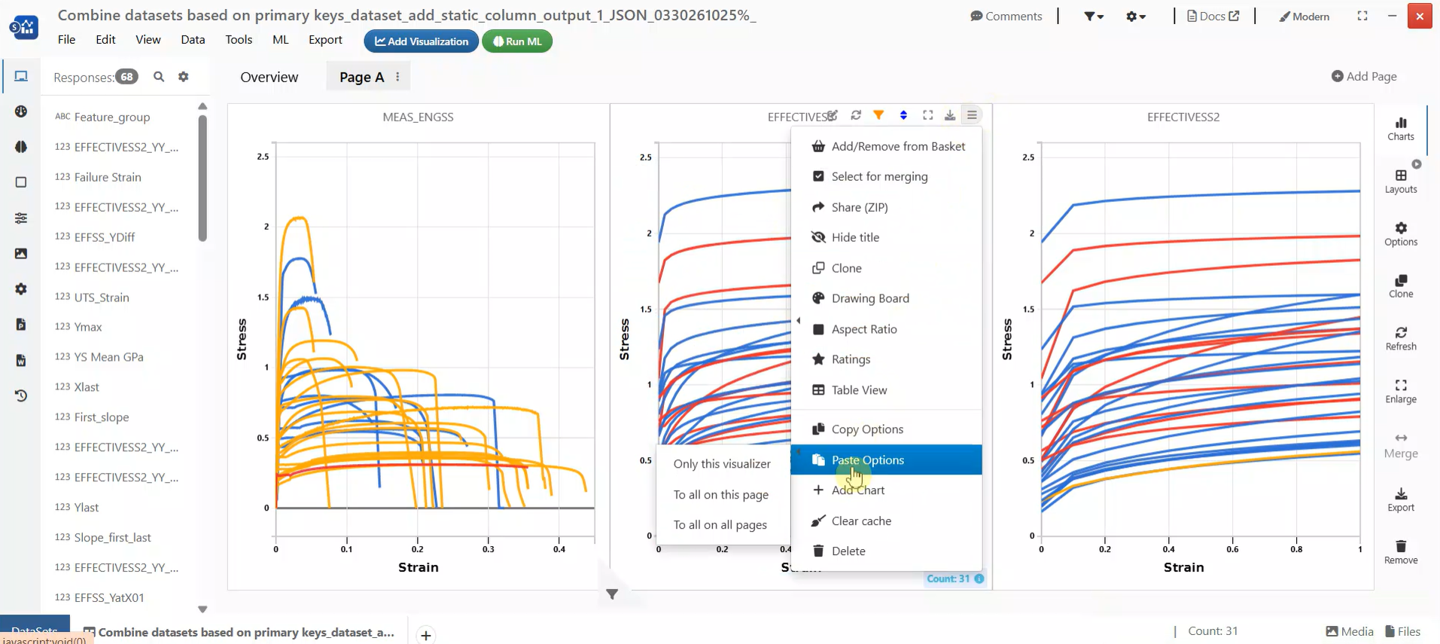The width and height of the screenshot is (1440, 644).
Task: Click the Export icon in right sidebar
Action: [x=1400, y=499]
